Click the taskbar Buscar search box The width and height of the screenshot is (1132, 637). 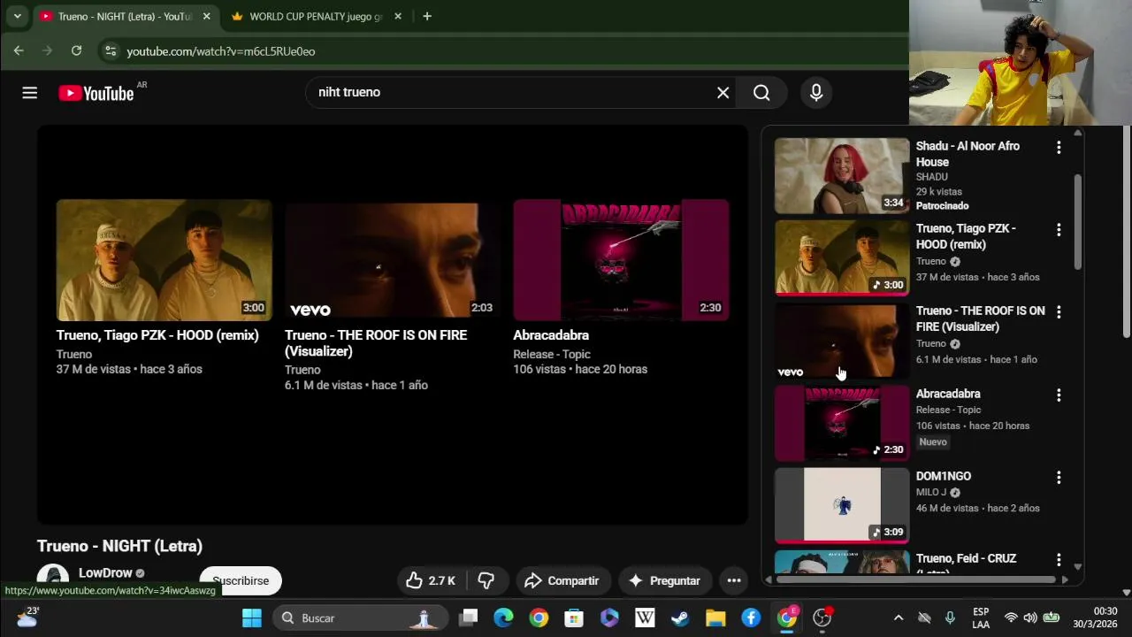pyautogui.click(x=358, y=618)
